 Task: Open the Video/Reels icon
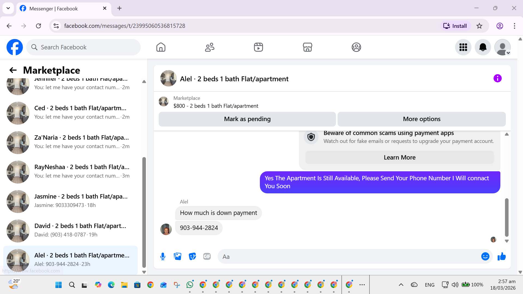coord(259,47)
